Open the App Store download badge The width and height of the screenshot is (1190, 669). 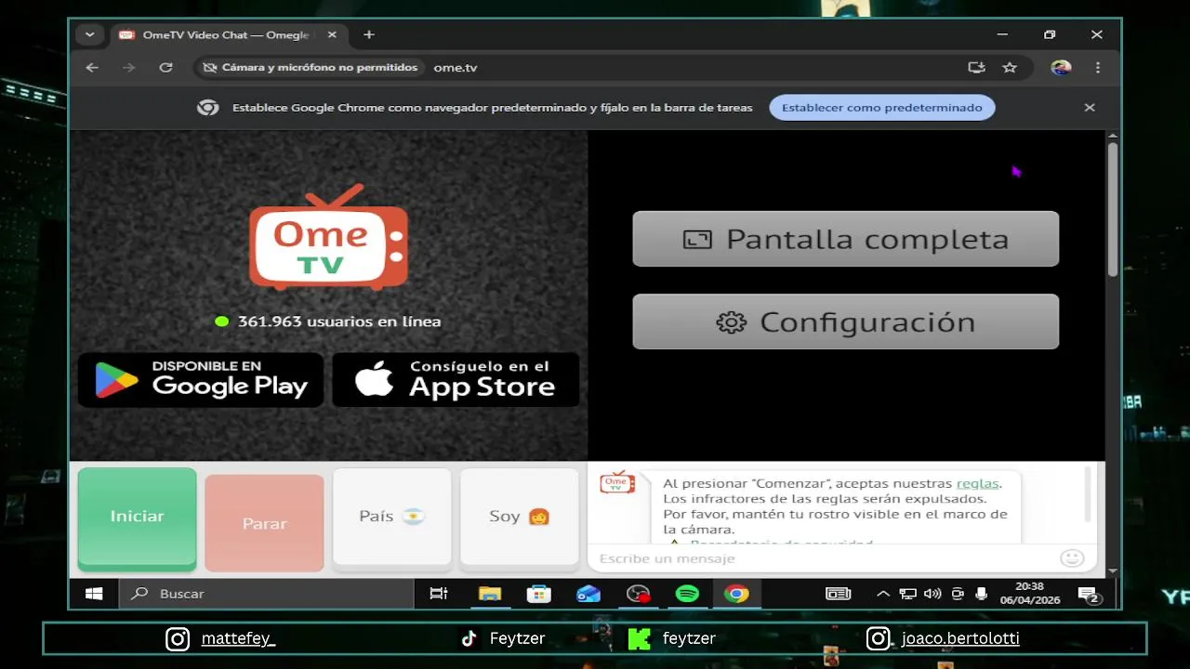pos(456,379)
